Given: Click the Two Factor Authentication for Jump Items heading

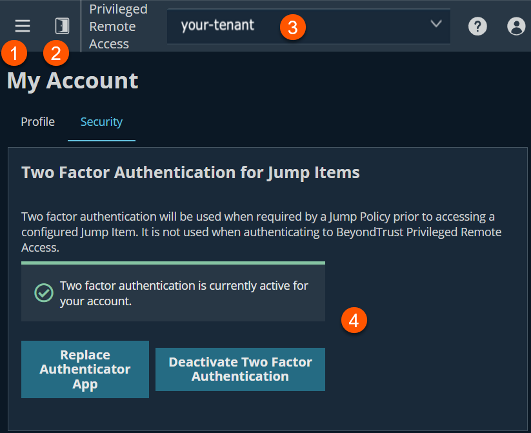Looking at the screenshot, I should point(190,172).
